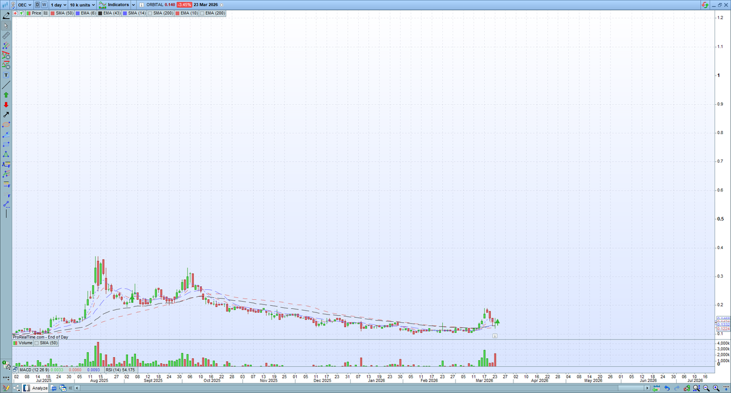Screen dimensions: 731x393
Task: Select the pencil drawing tool
Action: click(6, 15)
